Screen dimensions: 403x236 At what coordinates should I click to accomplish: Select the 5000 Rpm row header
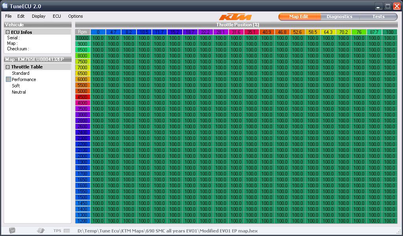pyautogui.click(x=83, y=91)
